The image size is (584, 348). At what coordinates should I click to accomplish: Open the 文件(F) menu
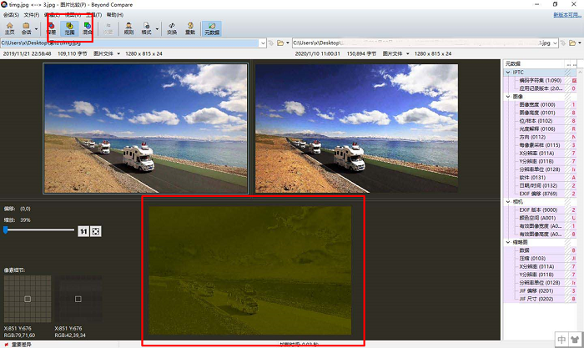(x=32, y=14)
